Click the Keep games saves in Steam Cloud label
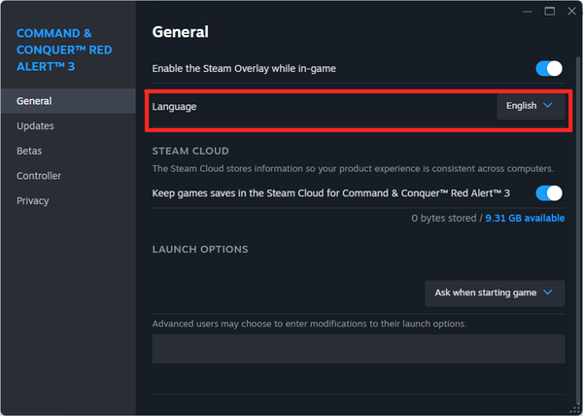The image size is (583, 416). pyautogui.click(x=330, y=193)
